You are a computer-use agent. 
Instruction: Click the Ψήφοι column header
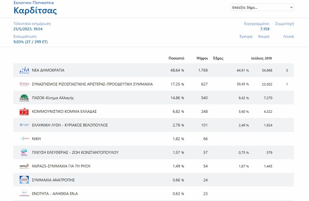point(202,58)
